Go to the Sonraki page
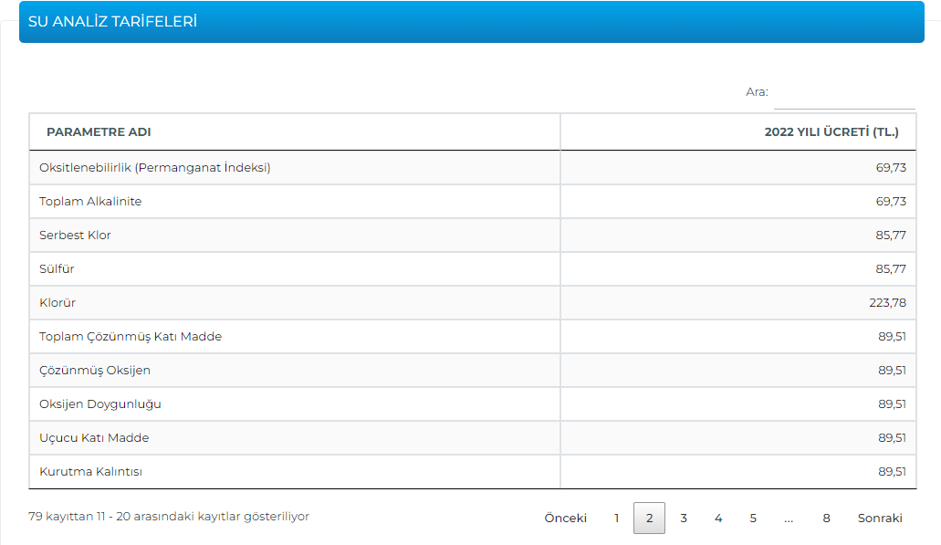This screenshot has width=941, height=545. point(879,519)
